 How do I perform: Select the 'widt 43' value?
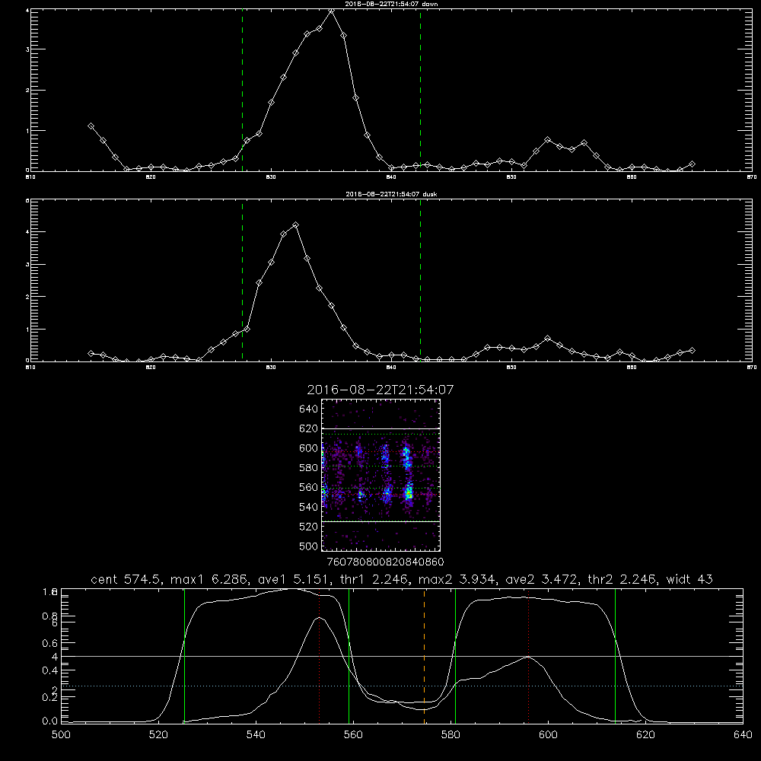pos(689,579)
